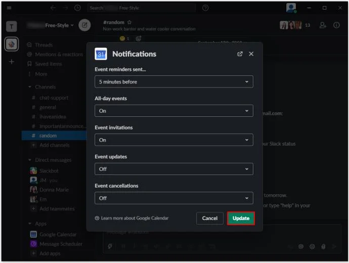Viewport: 349px width, 263px height.
Task: Add a workspace with plus icon
Action: pos(12,62)
